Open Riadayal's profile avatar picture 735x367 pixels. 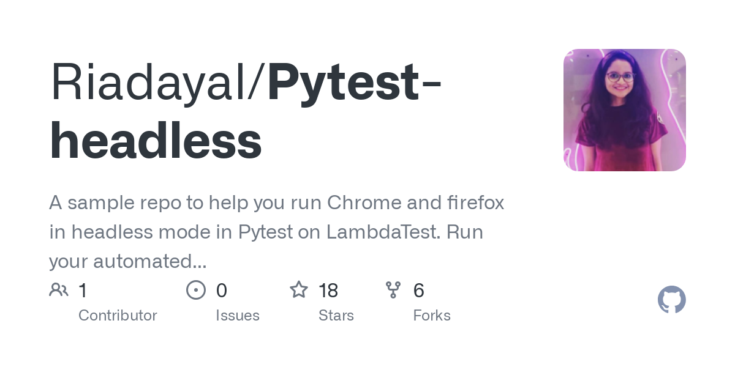(625, 110)
